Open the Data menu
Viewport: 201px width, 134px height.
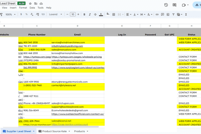point(32,8)
